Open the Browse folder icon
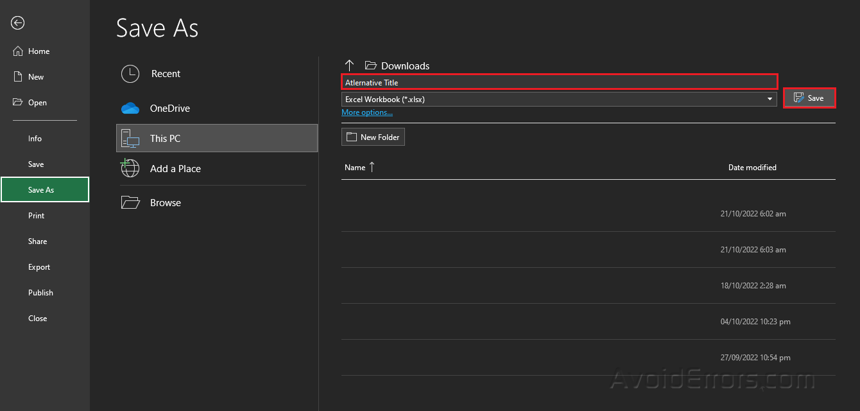Screen dimensions: 860x411 coord(130,202)
